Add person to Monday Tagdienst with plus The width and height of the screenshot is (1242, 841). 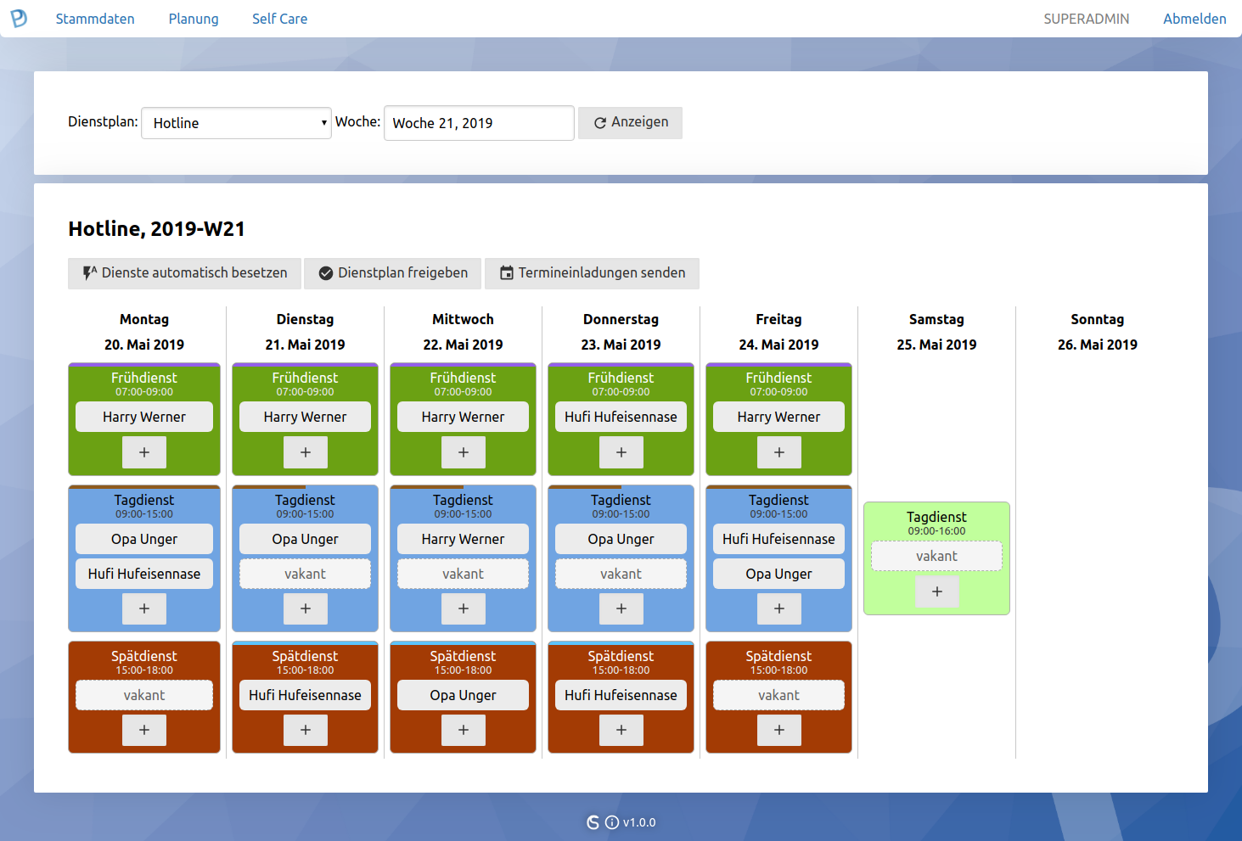click(144, 608)
